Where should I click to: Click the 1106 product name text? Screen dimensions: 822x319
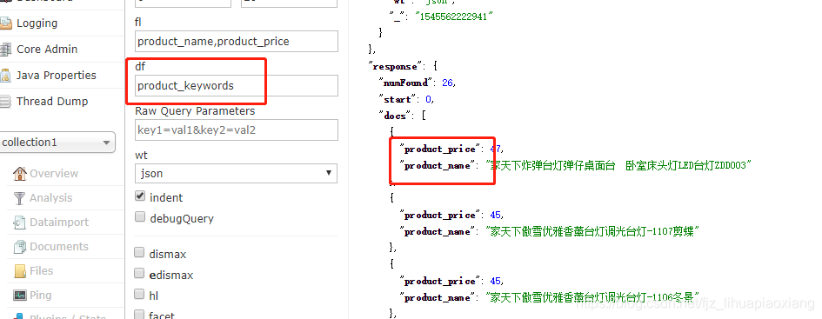click(x=593, y=297)
